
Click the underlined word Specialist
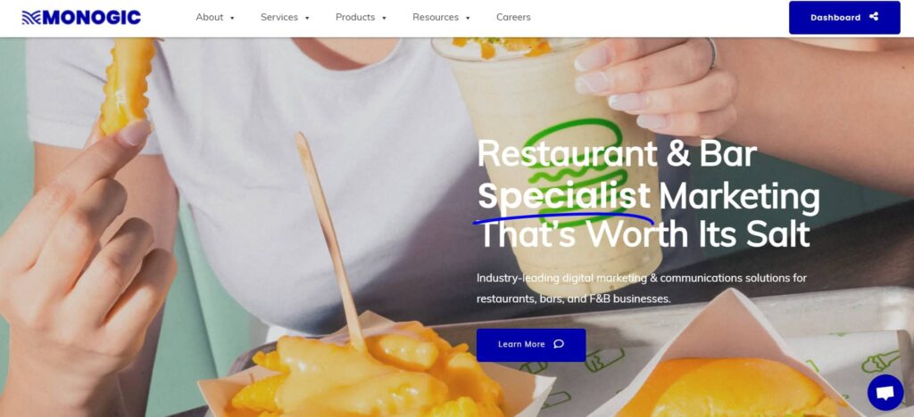tap(564, 197)
